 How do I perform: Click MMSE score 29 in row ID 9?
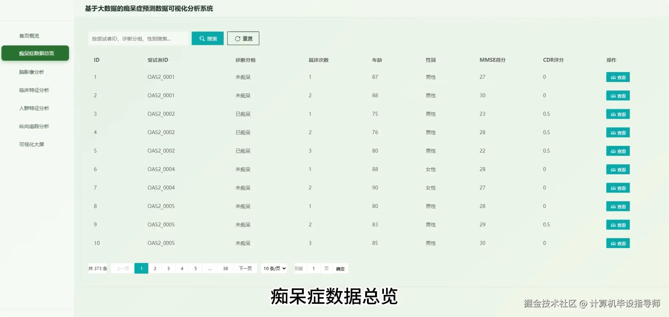482,224
